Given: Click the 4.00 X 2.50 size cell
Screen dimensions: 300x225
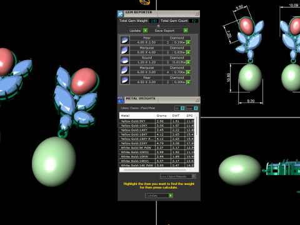Looking at the screenshot, I should 146,42.
